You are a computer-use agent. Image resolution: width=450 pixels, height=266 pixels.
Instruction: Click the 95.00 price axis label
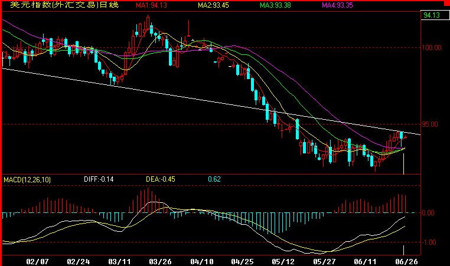[431, 124]
